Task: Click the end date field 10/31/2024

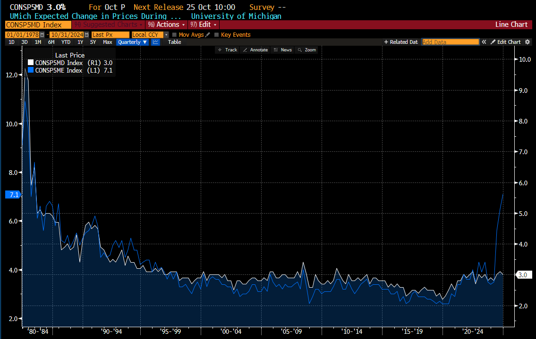Action: (67, 35)
